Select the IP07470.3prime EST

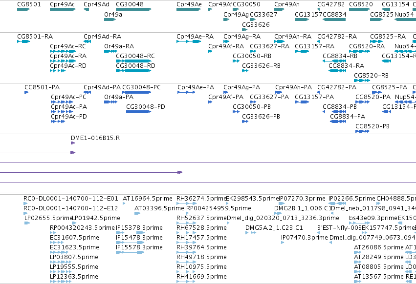pyautogui.click(x=282, y=243)
